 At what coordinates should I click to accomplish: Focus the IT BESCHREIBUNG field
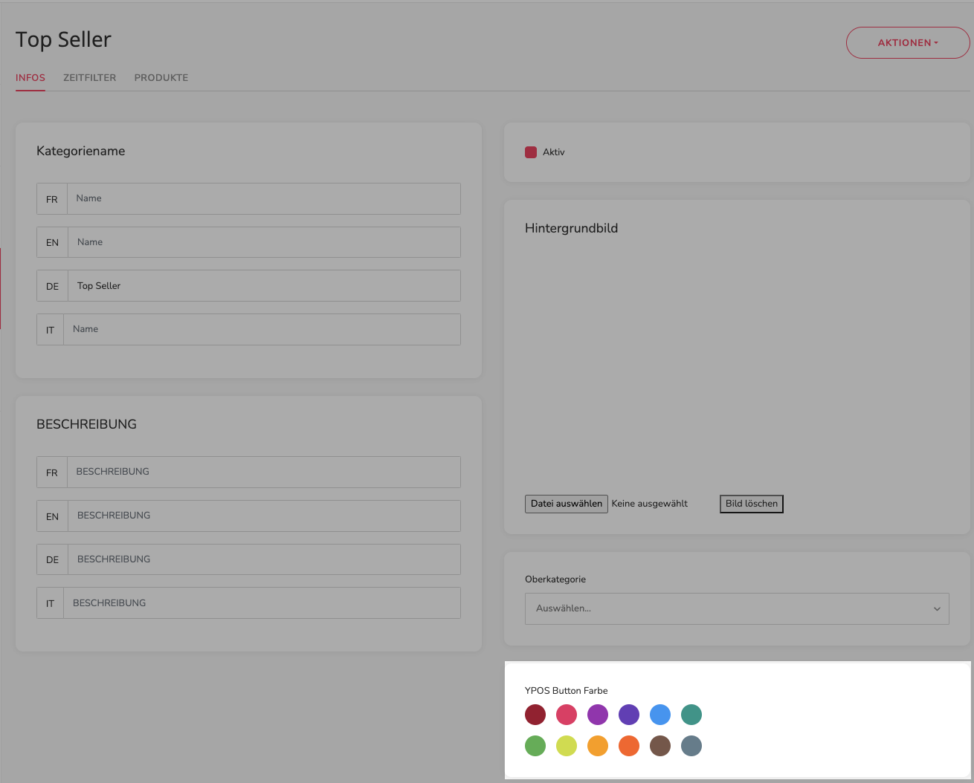tap(262, 603)
